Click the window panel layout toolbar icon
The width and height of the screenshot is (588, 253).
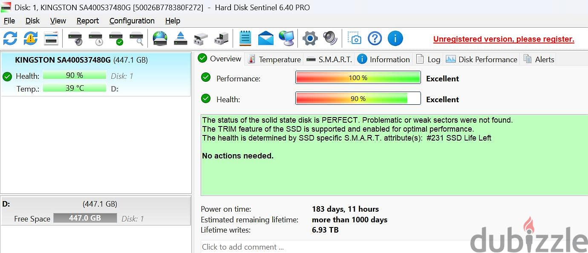(x=51, y=38)
